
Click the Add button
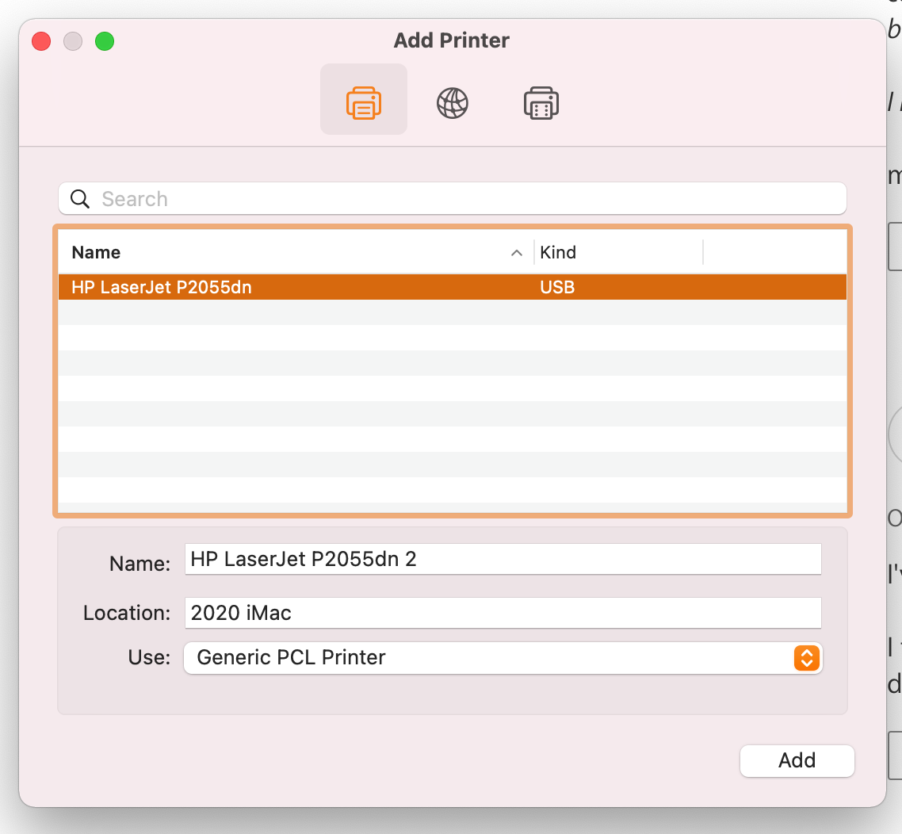click(x=797, y=760)
